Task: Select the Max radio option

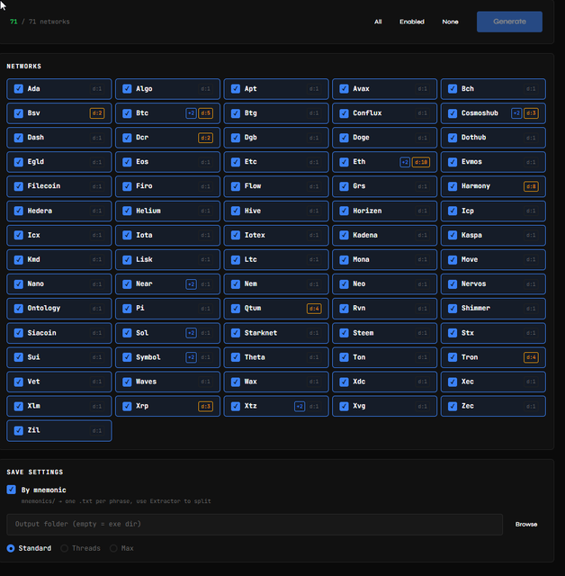Action: click(x=113, y=548)
